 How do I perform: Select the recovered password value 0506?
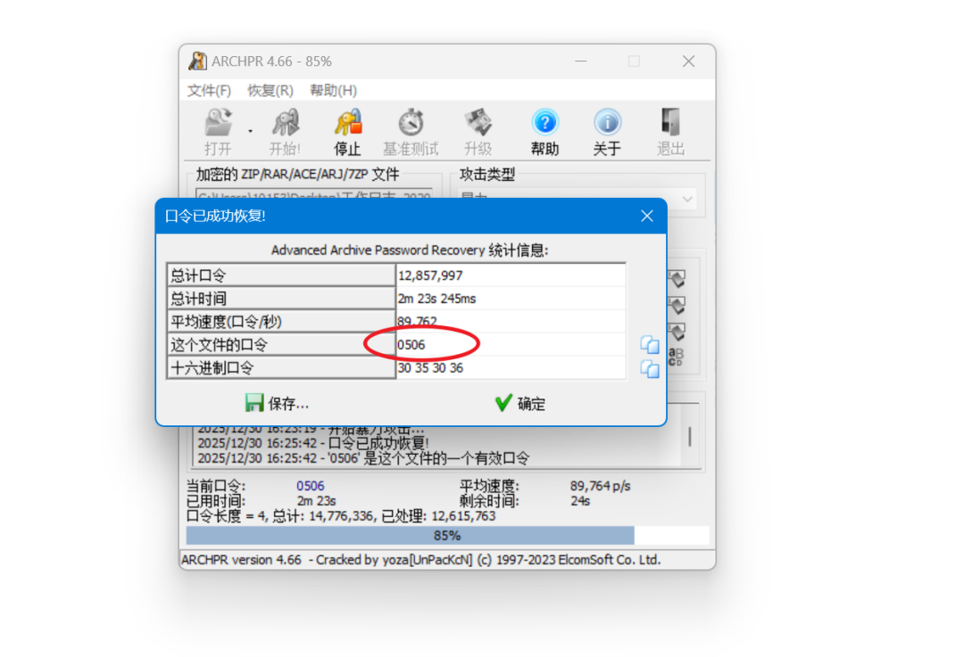click(511, 344)
